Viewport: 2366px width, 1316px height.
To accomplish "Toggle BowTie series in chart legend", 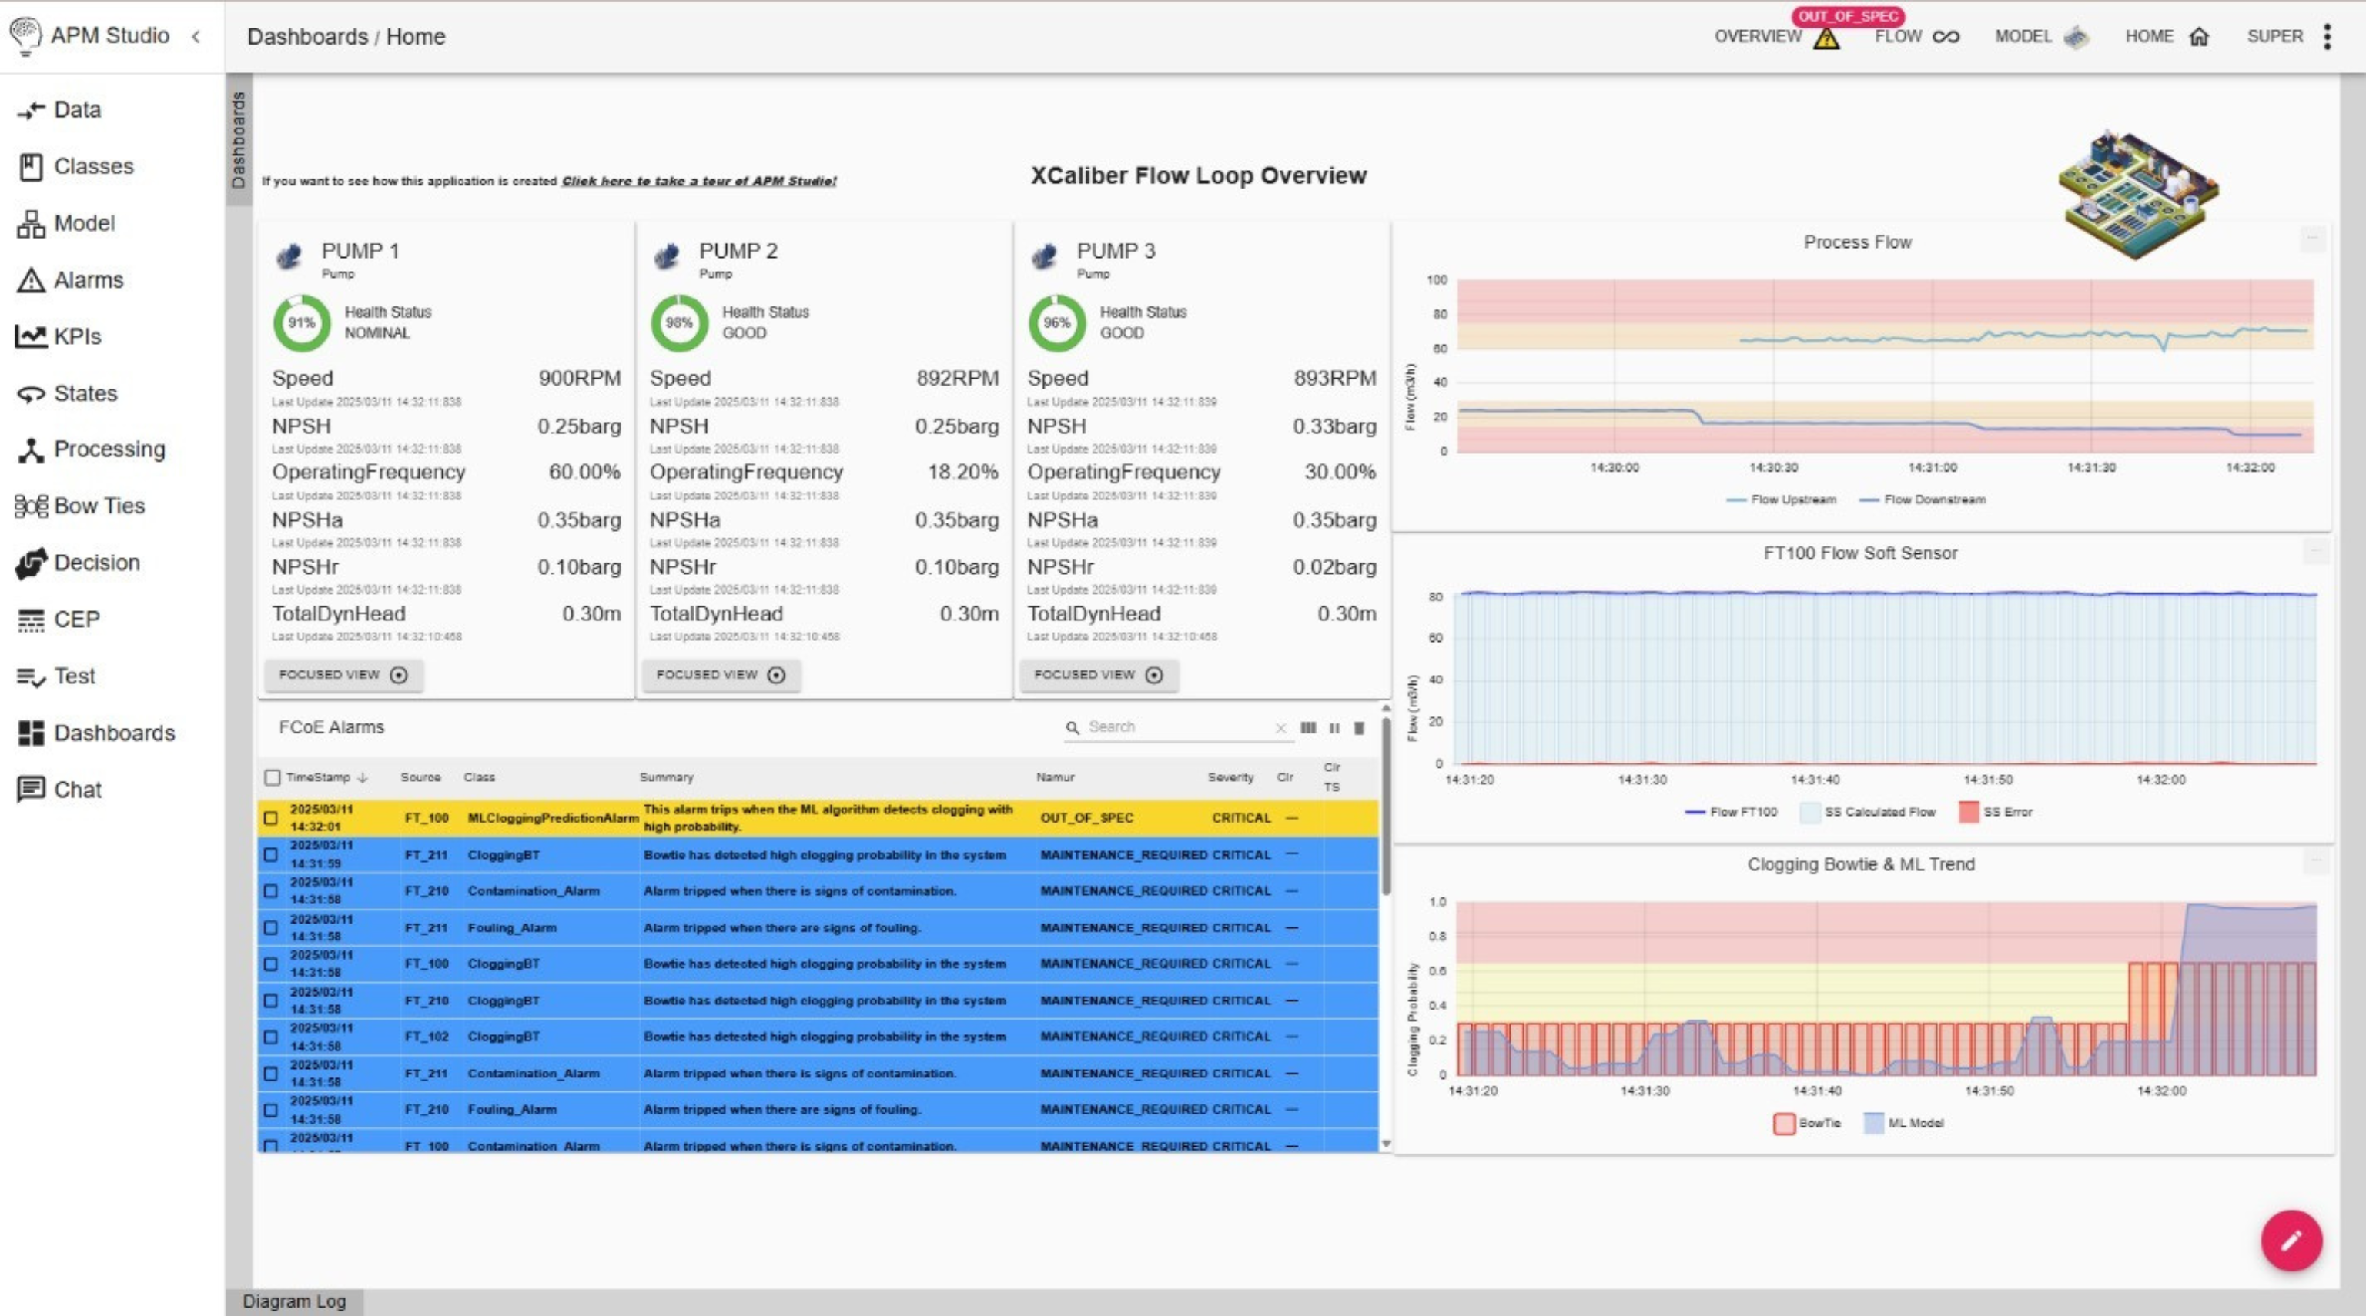I will (x=1807, y=1123).
